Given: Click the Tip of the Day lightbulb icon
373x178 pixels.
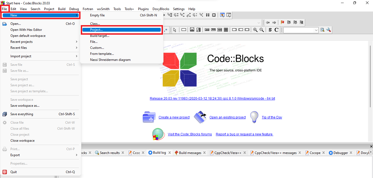Looking at the screenshot, I should tap(254, 117).
